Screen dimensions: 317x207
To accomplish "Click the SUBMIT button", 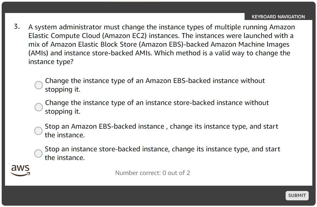I will [297, 196].
